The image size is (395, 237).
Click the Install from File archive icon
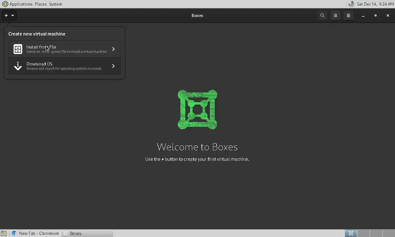pos(18,49)
